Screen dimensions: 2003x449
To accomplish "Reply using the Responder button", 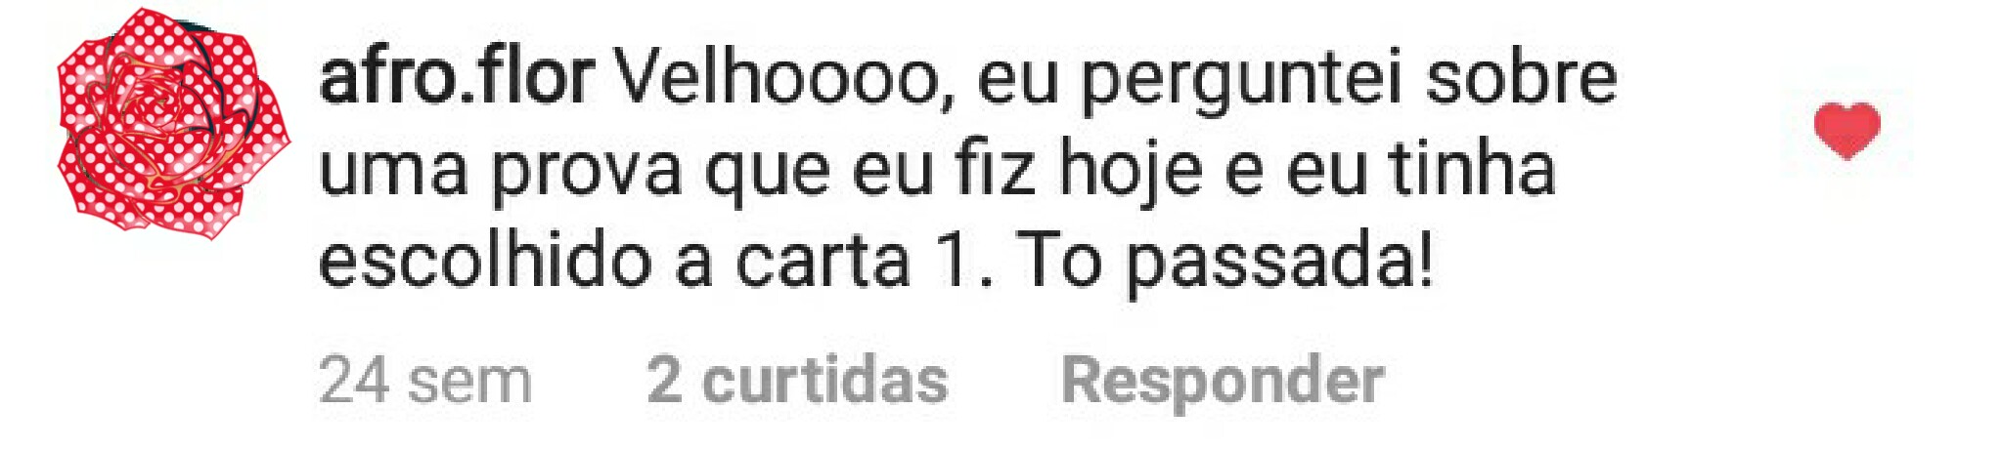I will [x=1223, y=381].
